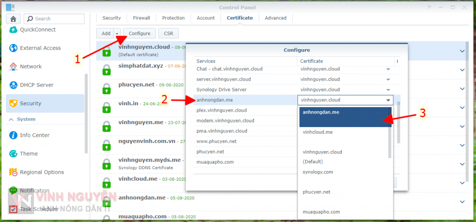Click the padlock icon for phucyen.net certificate
The image size is (476, 222).
tap(106, 88)
